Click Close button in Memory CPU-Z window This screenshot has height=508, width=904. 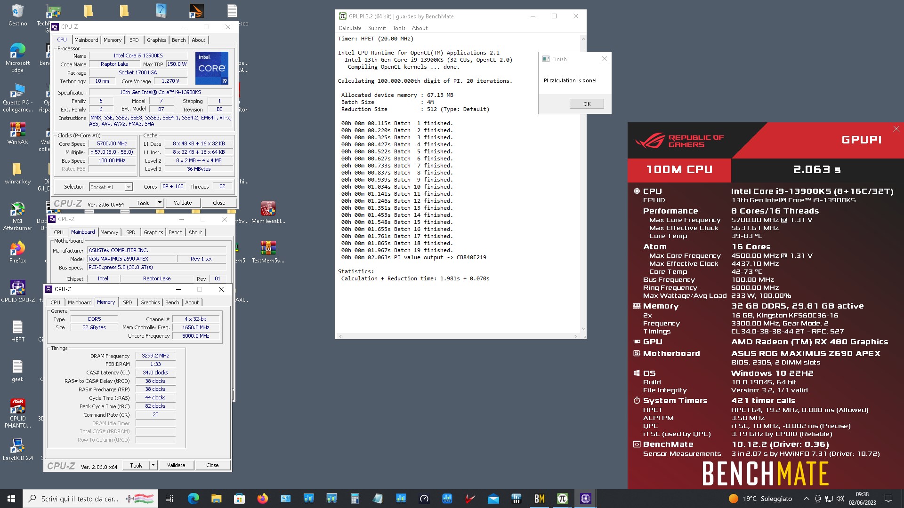point(212,465)
